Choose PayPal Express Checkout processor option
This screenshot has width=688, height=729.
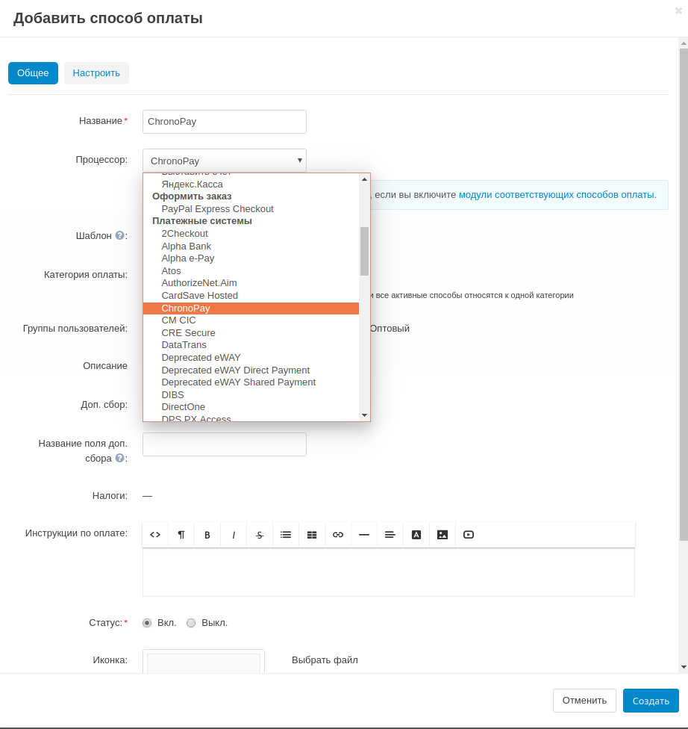pos(217,208)
